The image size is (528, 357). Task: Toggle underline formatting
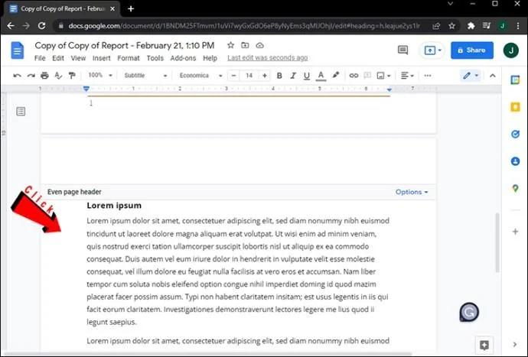[306, 76]
